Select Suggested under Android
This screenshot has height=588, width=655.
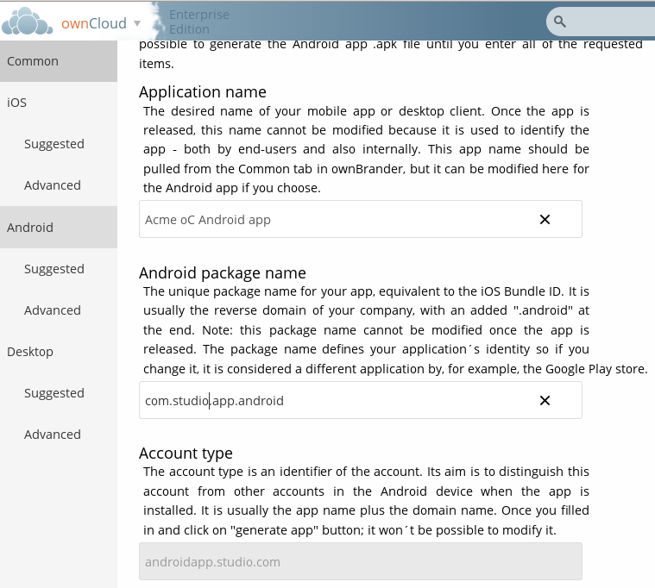[54, 269]
